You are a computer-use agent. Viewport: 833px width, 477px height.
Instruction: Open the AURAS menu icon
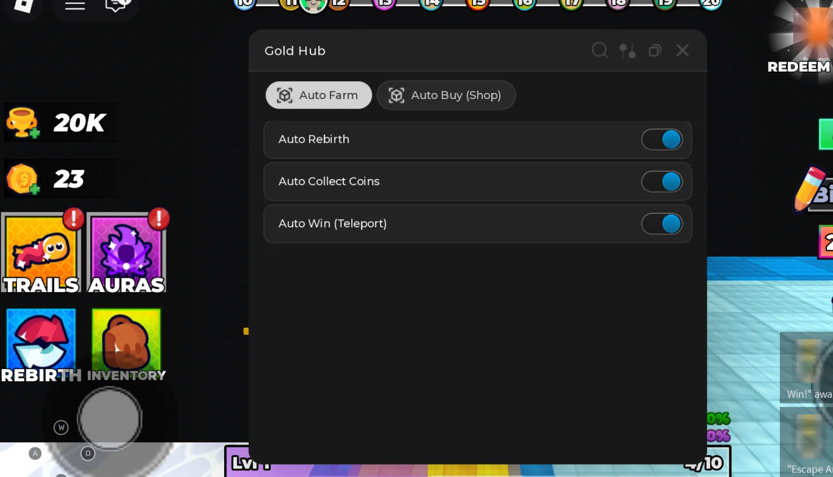point(127,252)
